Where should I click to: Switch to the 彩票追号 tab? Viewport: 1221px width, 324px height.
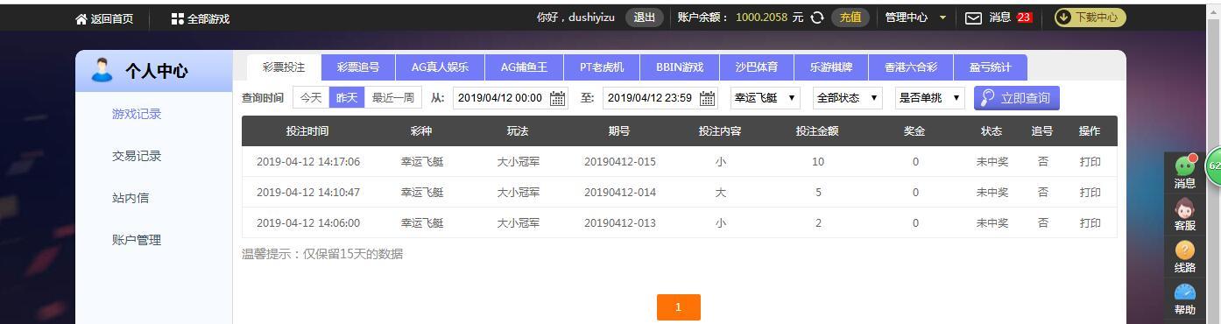click(x=358, y=67)
